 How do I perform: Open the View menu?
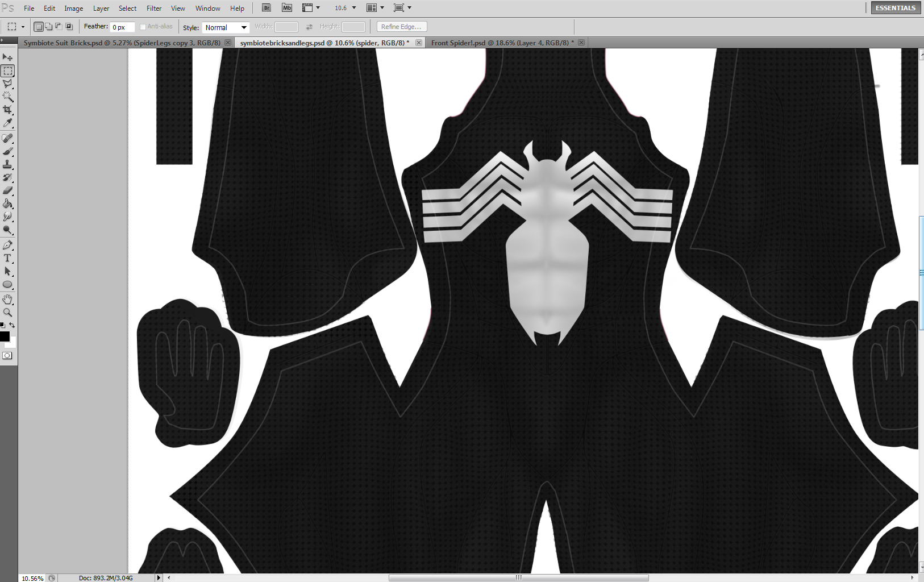coord(178,8)
